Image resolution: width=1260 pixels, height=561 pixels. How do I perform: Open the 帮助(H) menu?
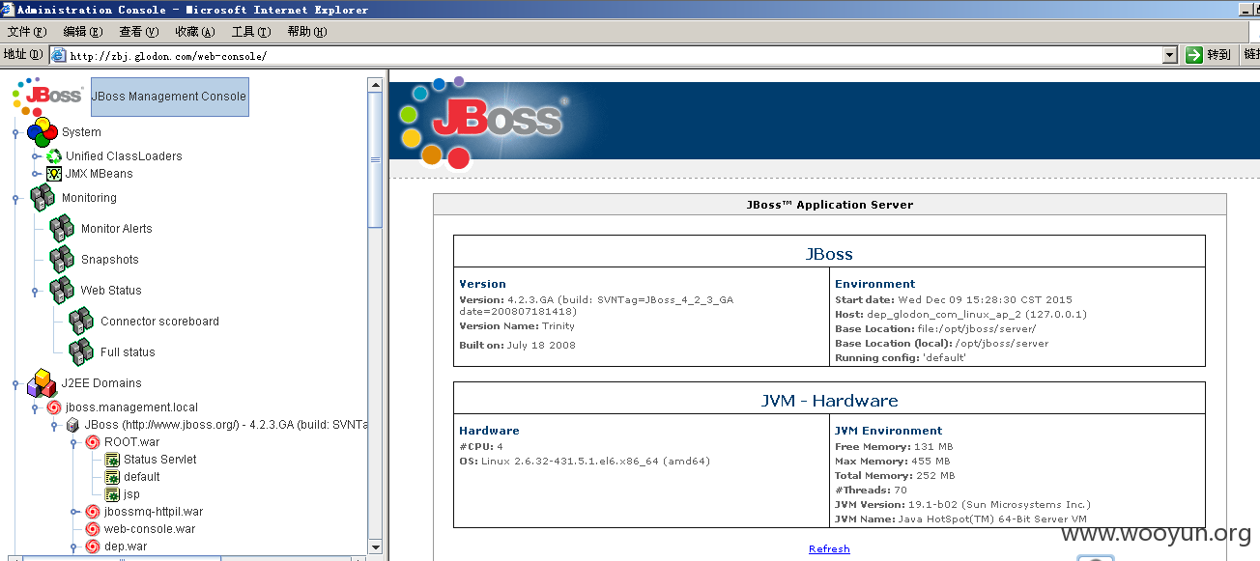[306, 32]
